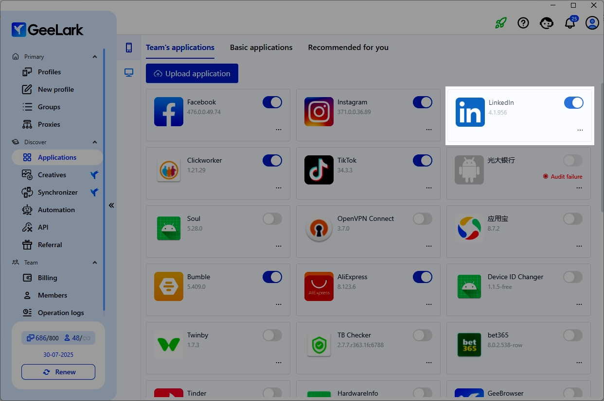Click the GeeLark logo
The image size is (604, 401).
[x=48, y=30]
